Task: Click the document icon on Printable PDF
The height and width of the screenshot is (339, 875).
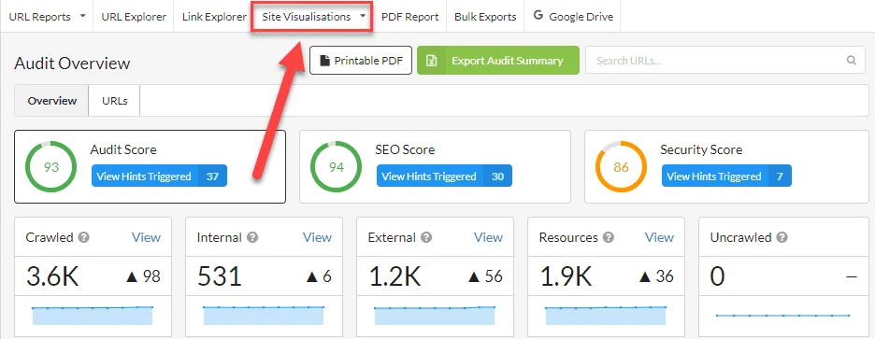Action: [x=324, y=61]
